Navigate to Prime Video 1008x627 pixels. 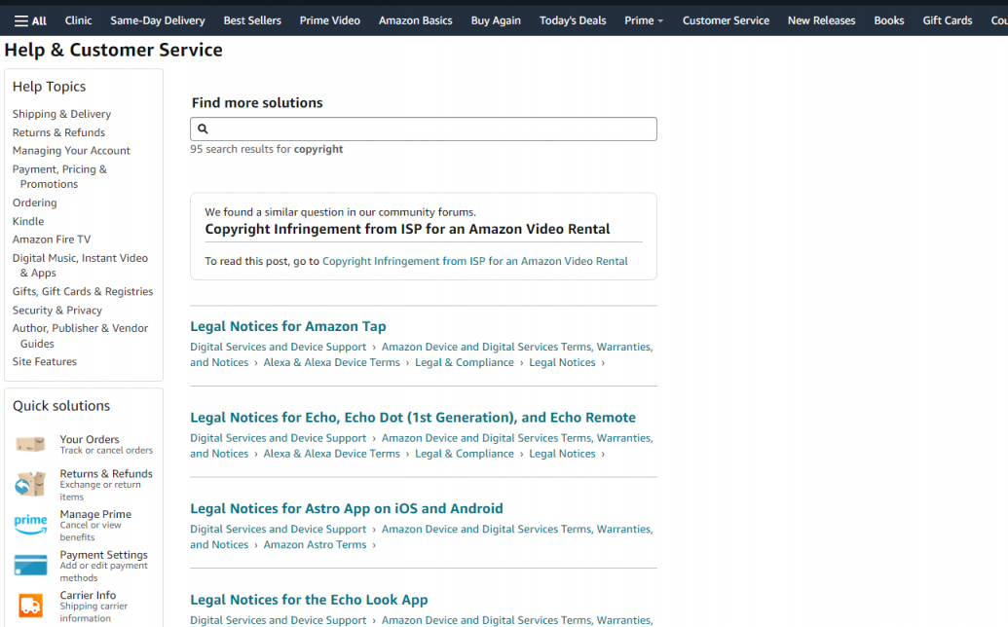click(x=330, y=20)
